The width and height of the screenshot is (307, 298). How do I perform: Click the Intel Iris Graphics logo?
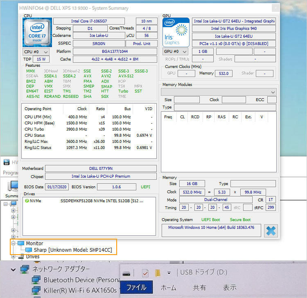pyautogui.click(x=176, y=32)
